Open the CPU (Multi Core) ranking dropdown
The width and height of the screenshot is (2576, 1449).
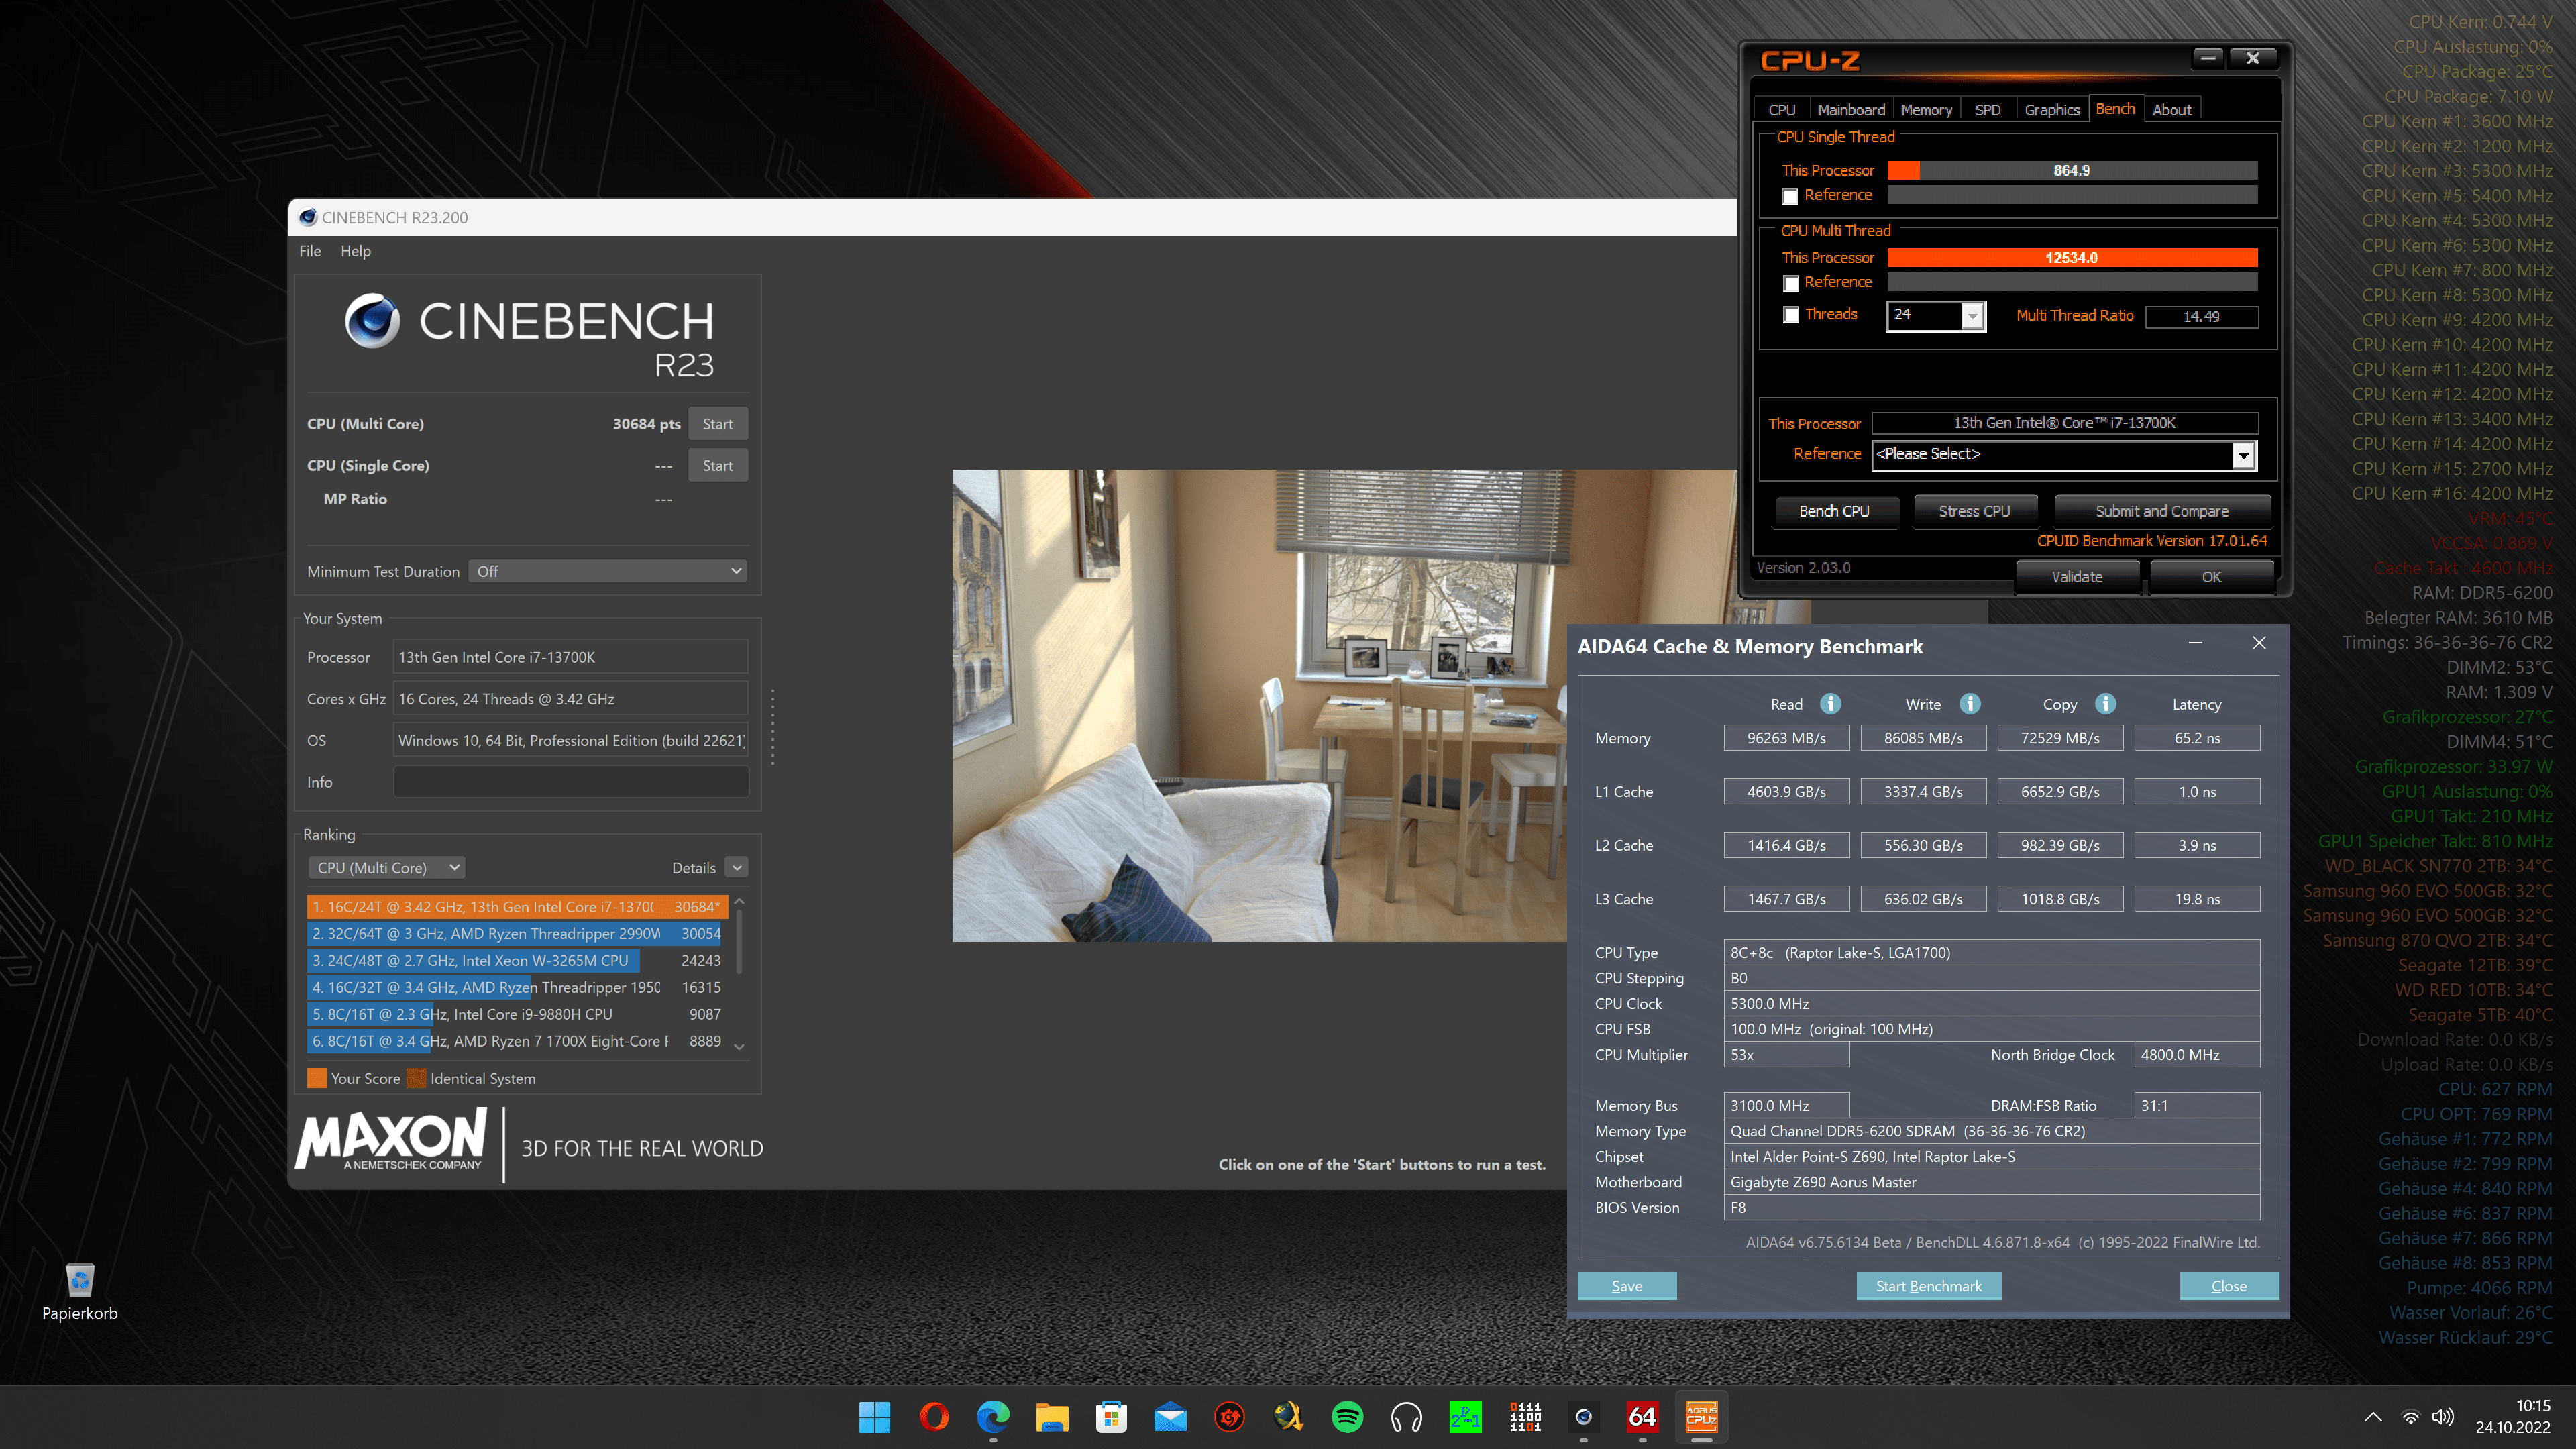coord(387,867)
